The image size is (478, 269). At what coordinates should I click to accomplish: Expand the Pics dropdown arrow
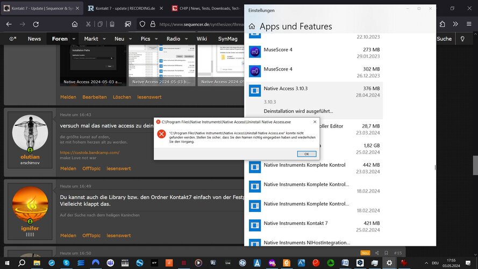coord(156,39)
